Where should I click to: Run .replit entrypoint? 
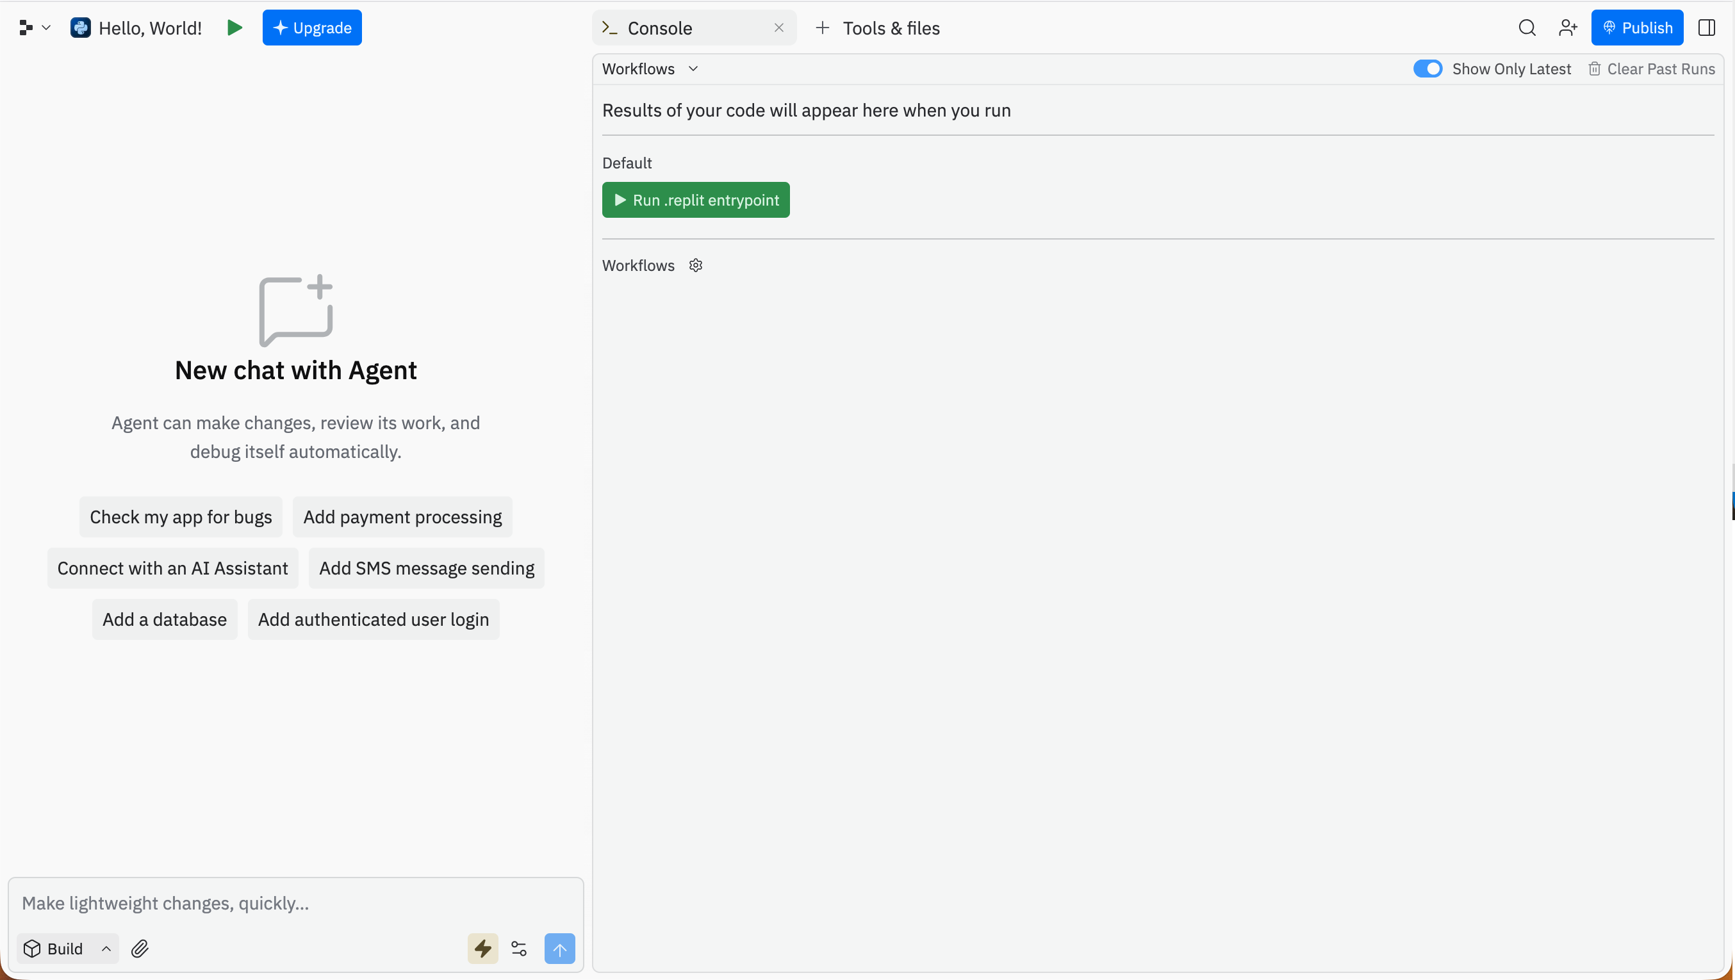[696, 199]
